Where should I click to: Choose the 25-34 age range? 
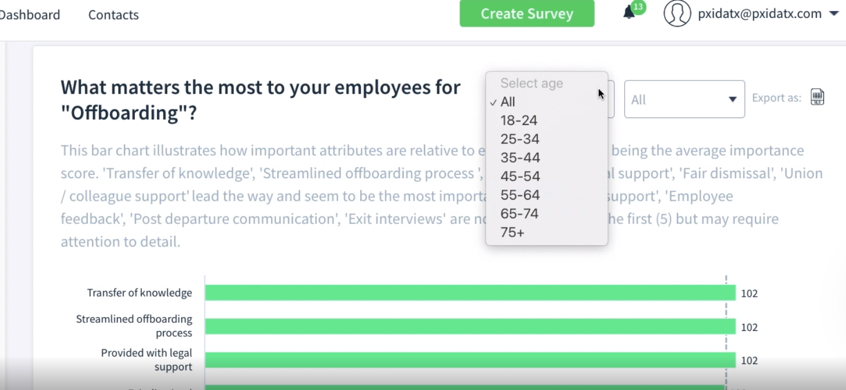click(x=520, y=139)
